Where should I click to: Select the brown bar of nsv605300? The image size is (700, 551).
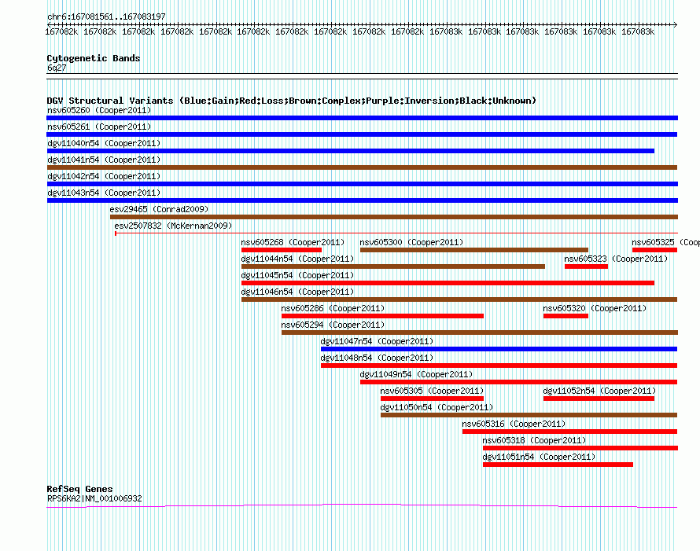(474, 250)
